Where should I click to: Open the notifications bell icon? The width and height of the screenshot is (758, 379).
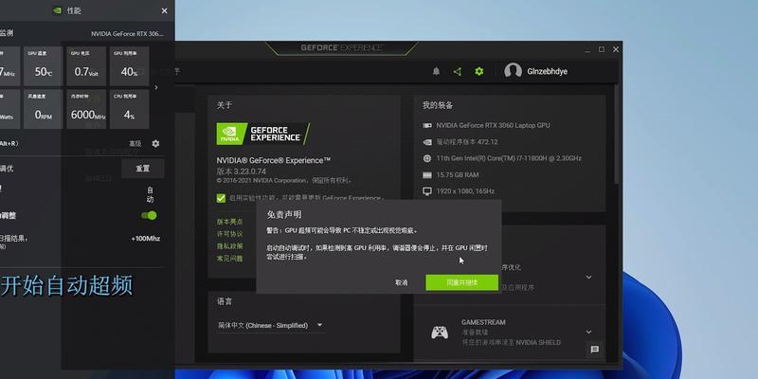(436, 72)
